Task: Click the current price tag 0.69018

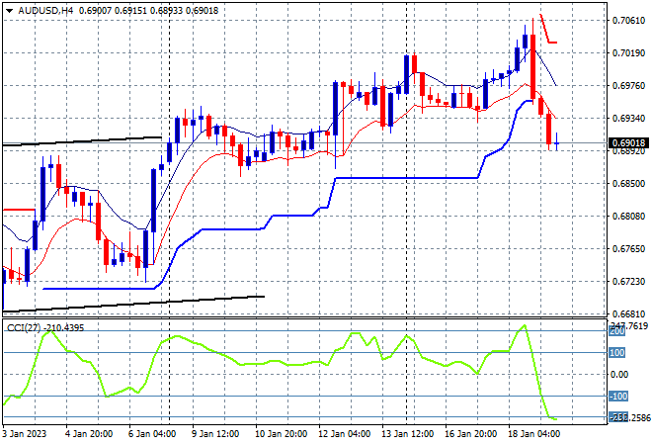Action: (x=628, y=143)
